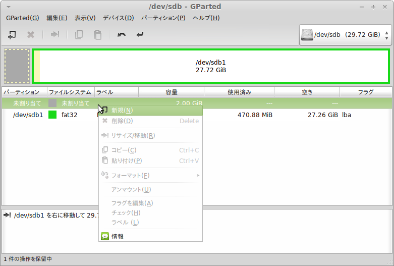Open the デバイス(D) menu

(119, 18)
